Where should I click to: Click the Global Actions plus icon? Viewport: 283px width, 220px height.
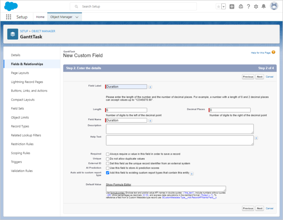coord(232,6)
